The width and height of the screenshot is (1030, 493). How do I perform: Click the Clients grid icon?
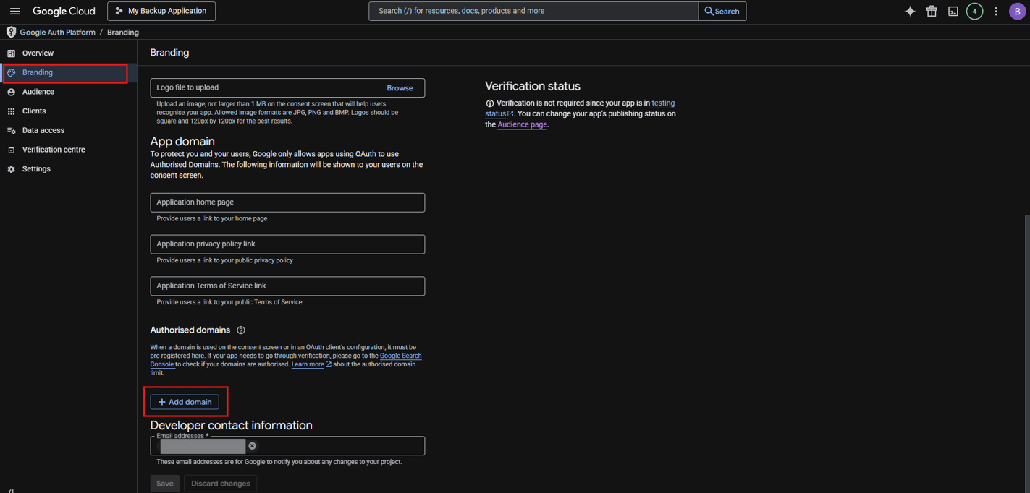click(11, 111)
